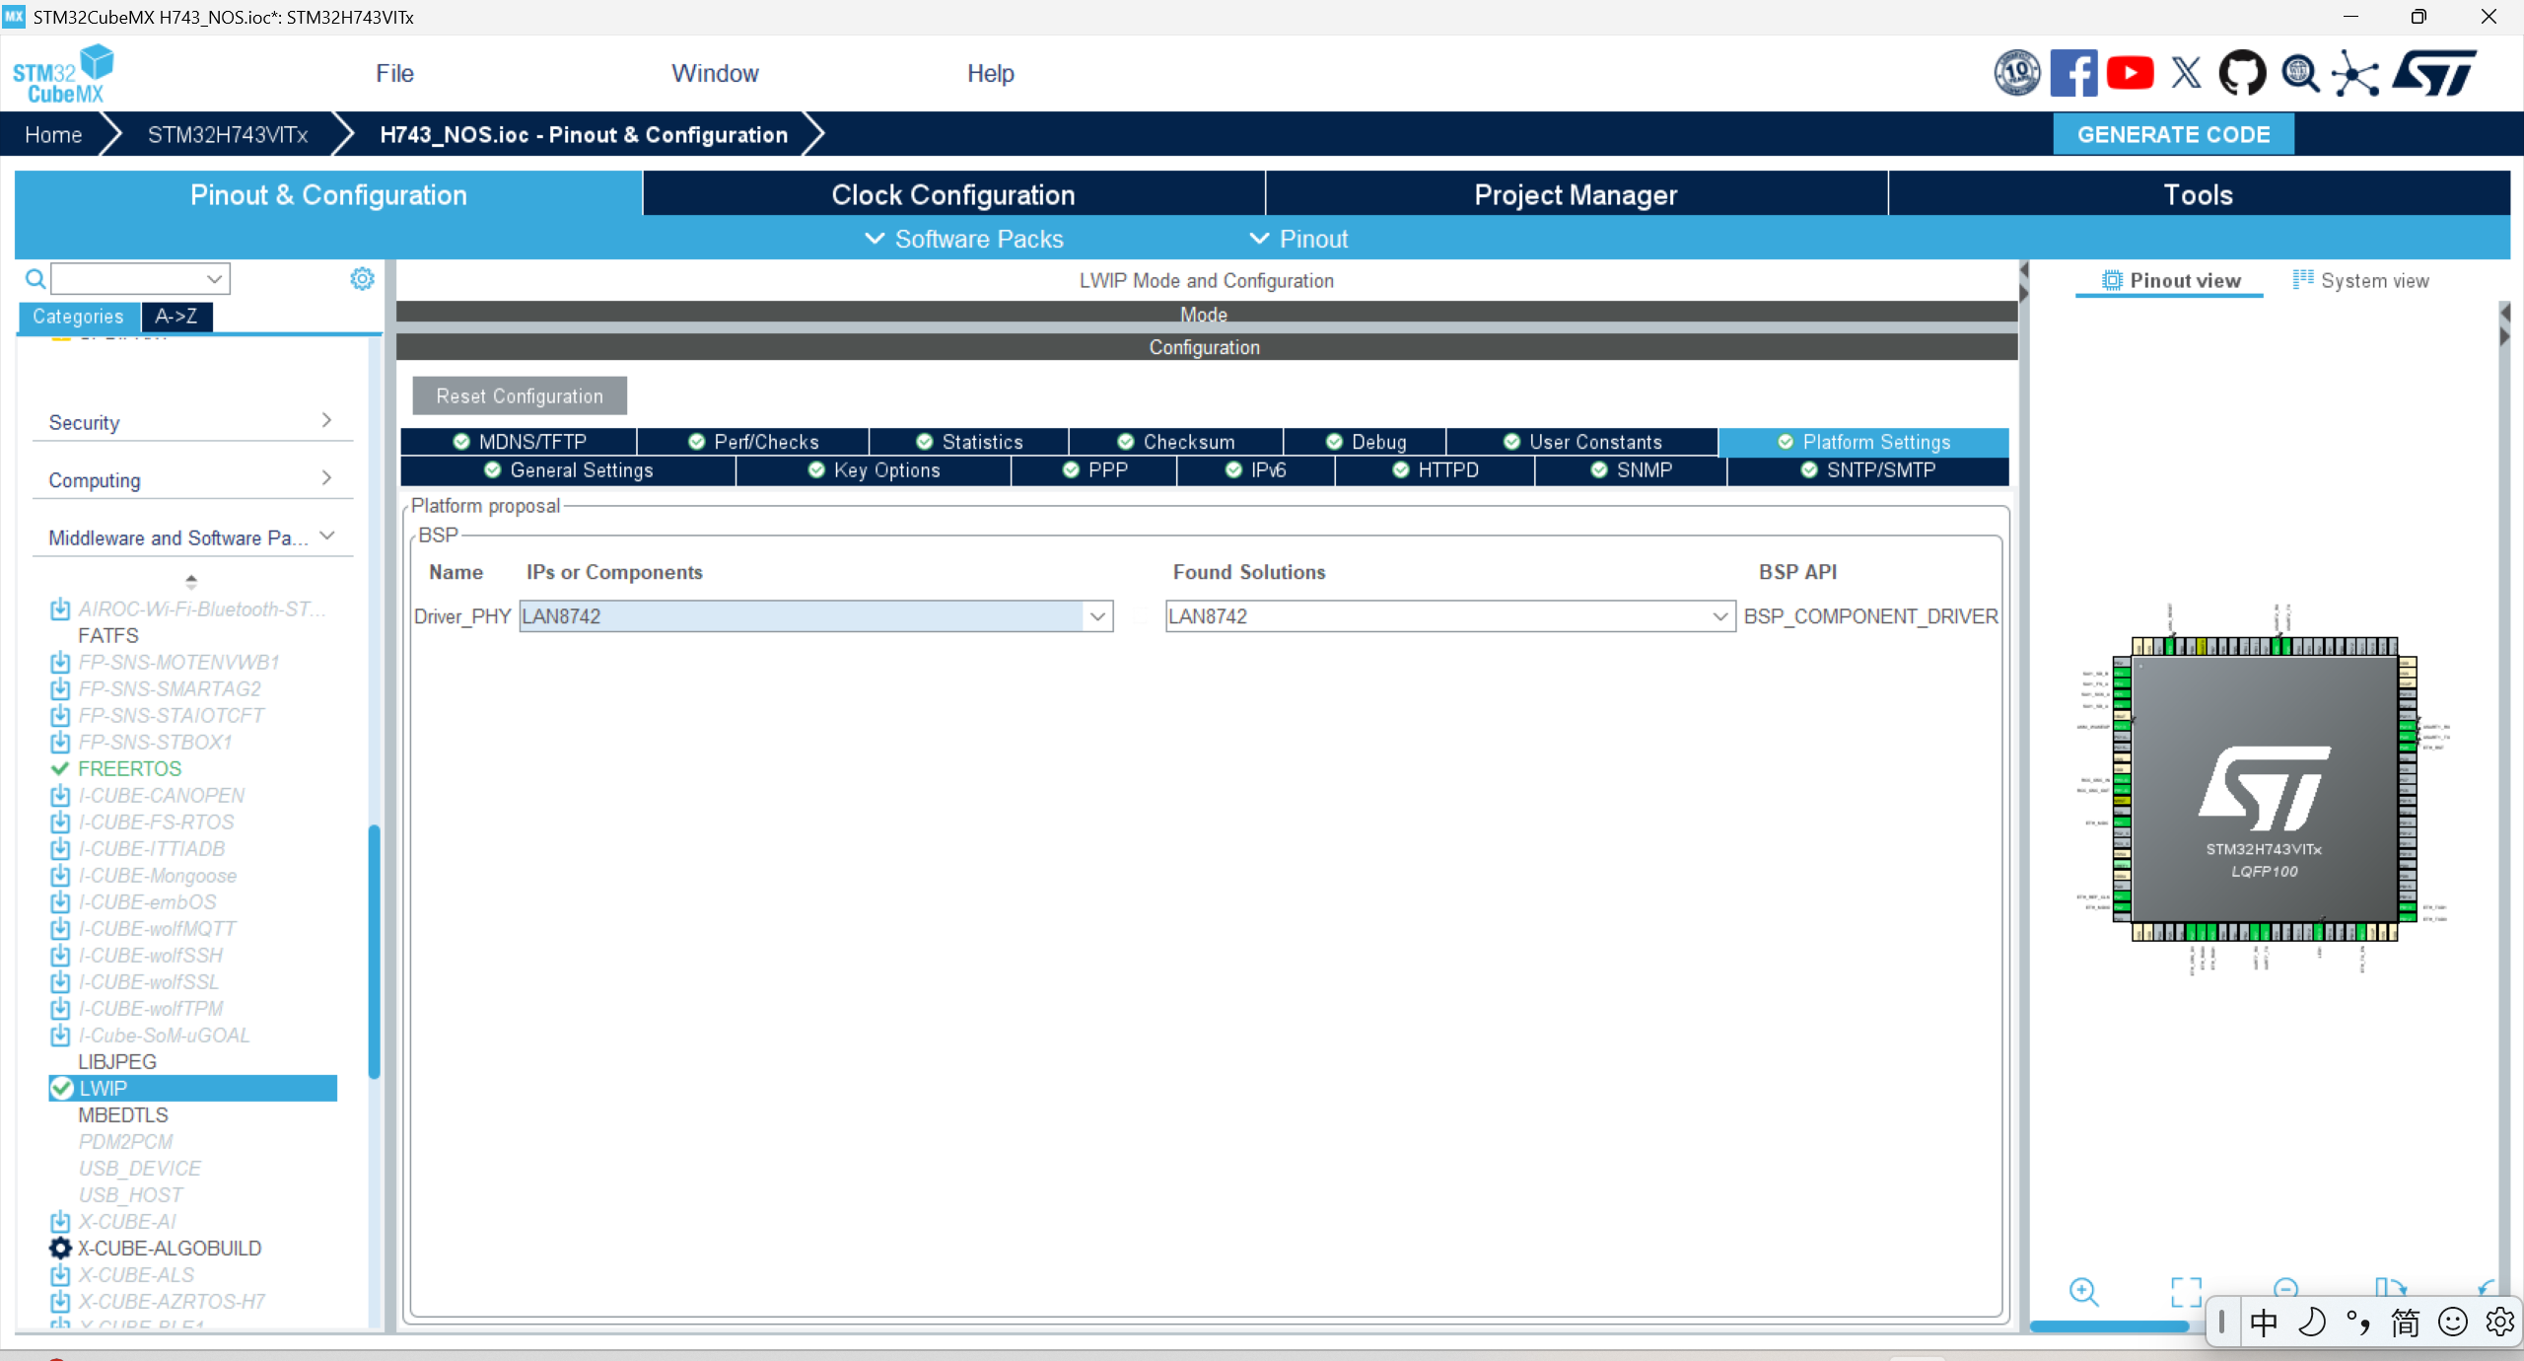Click the IME emoji smiley icon

tap(2452, 1323)
